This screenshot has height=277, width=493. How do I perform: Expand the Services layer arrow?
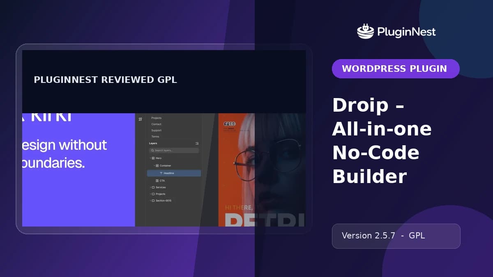[150, 187]
